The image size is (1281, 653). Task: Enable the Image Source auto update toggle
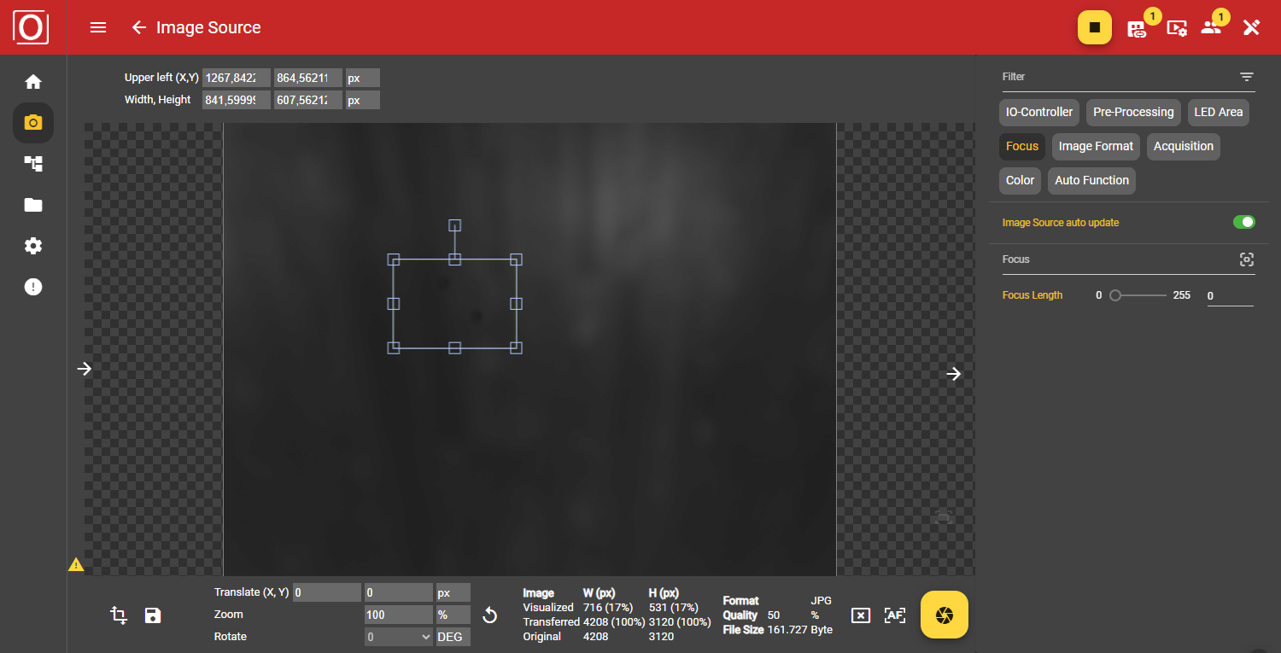(x=1243, y=222)
